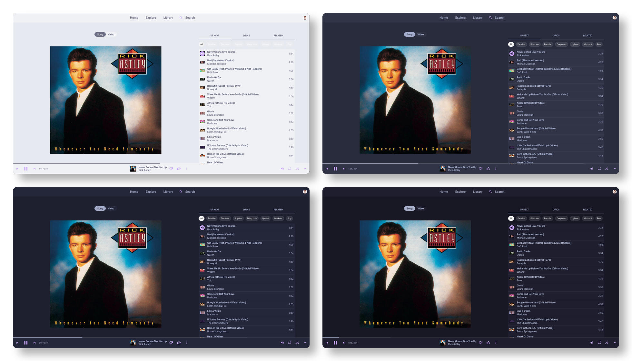632x361 pixels.
Task: Pause playback in the light-theme player window
Action: tap(26, 169)
